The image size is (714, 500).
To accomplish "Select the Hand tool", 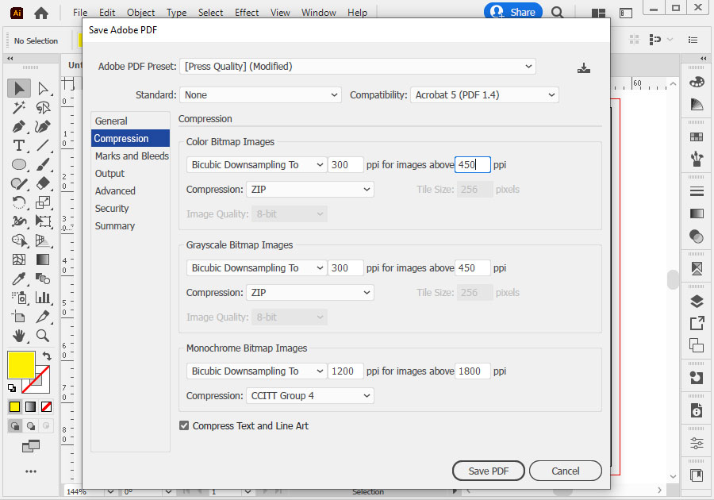I will pyautogui.click(x=19, y=336).
